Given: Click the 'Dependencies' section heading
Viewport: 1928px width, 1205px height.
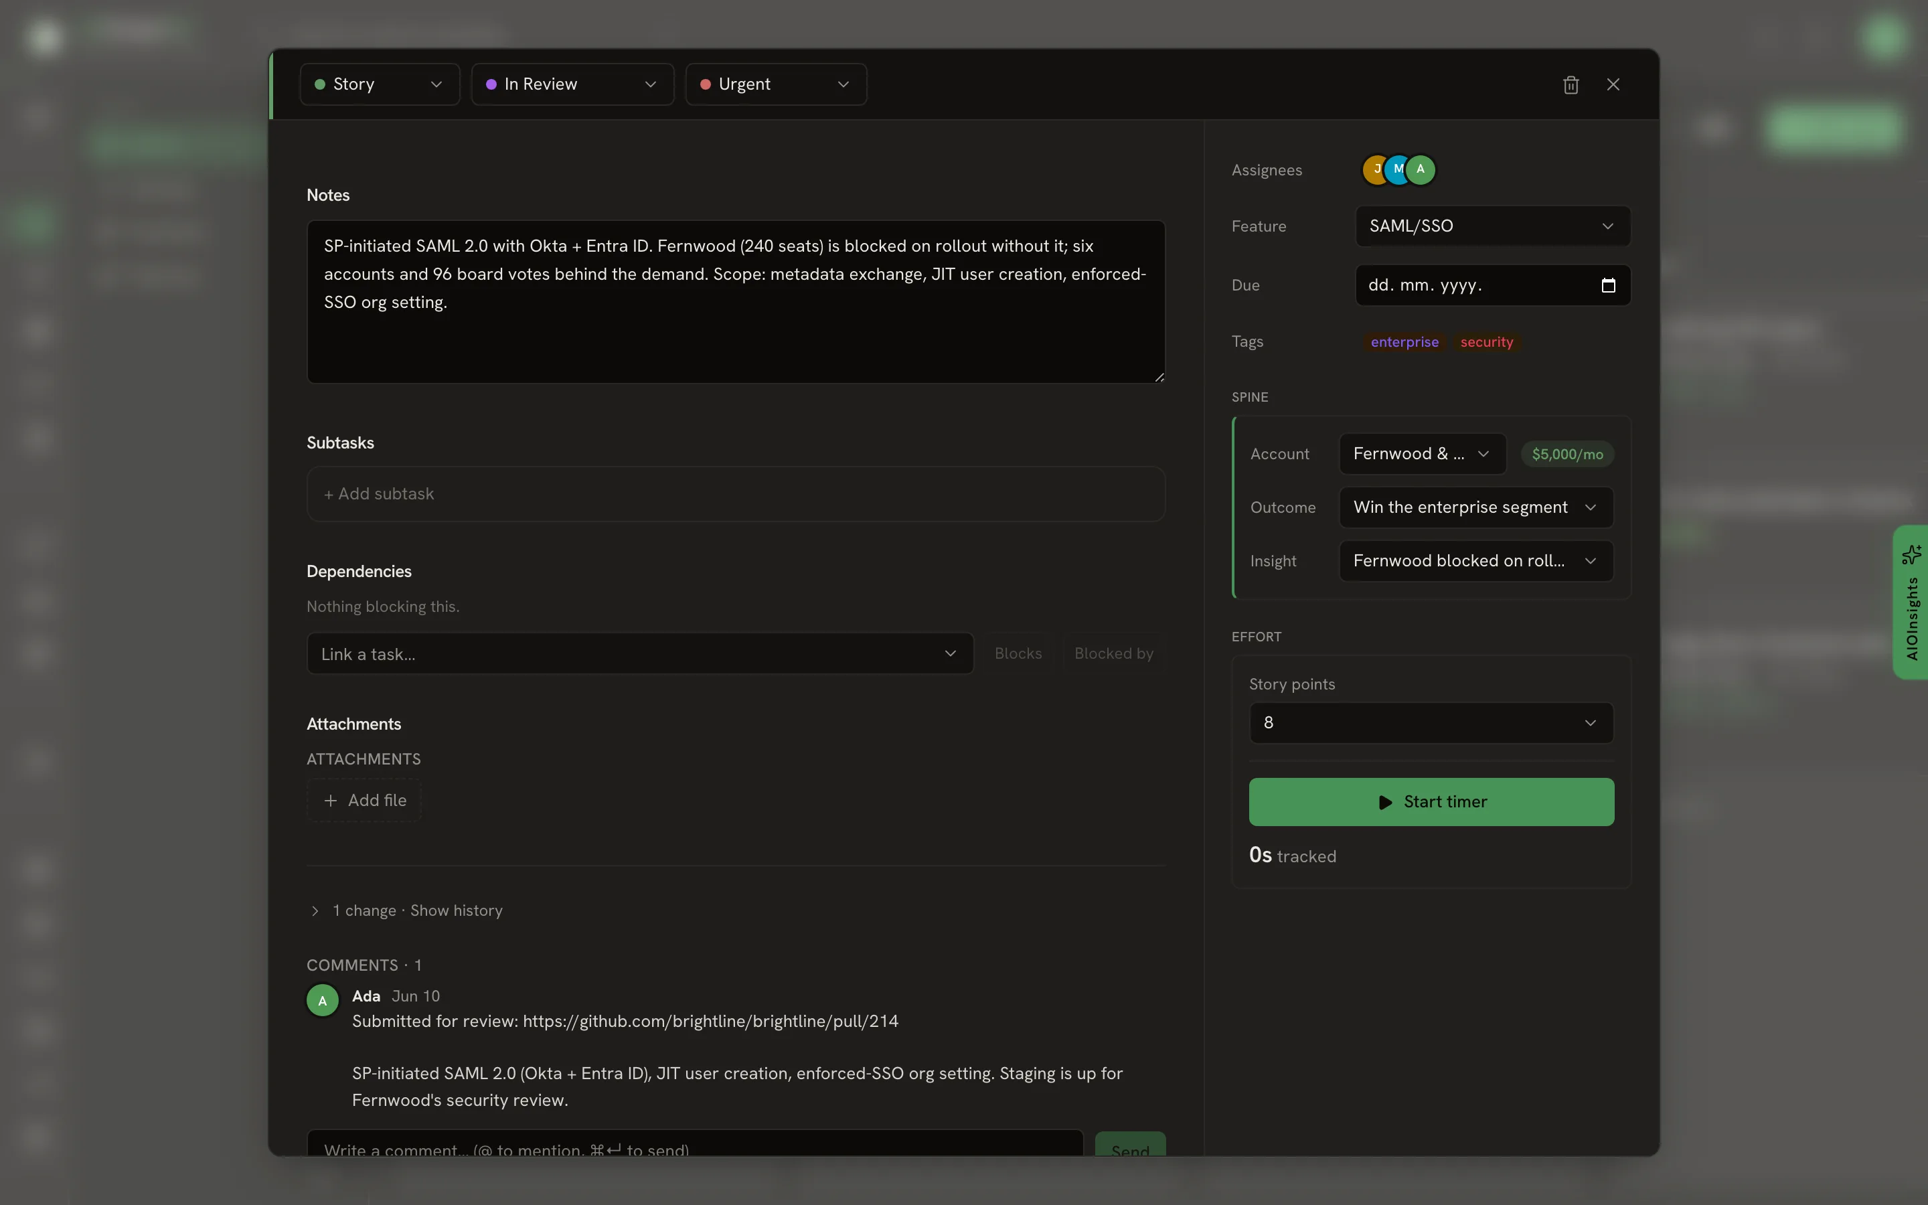Looking at the screenshot, I should (359, 572).
